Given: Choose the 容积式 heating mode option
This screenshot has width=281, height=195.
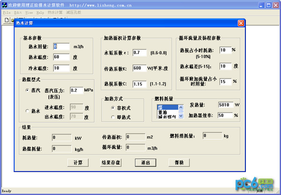Looking at the screenshot, I should click(113, 108).
